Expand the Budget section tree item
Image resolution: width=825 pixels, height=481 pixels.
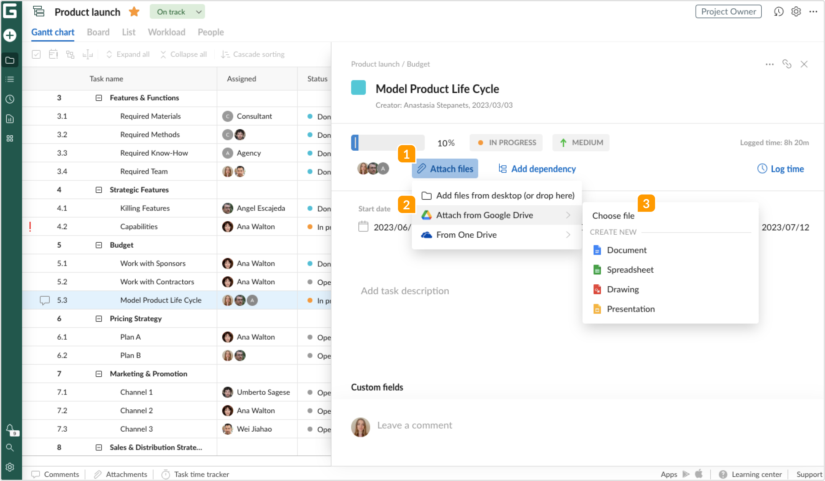[99, 245]
